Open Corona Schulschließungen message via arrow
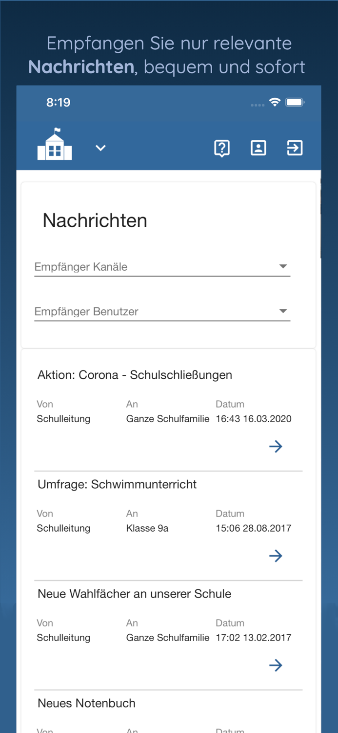Viewport: 338px width, 733px height. [276, 446]
